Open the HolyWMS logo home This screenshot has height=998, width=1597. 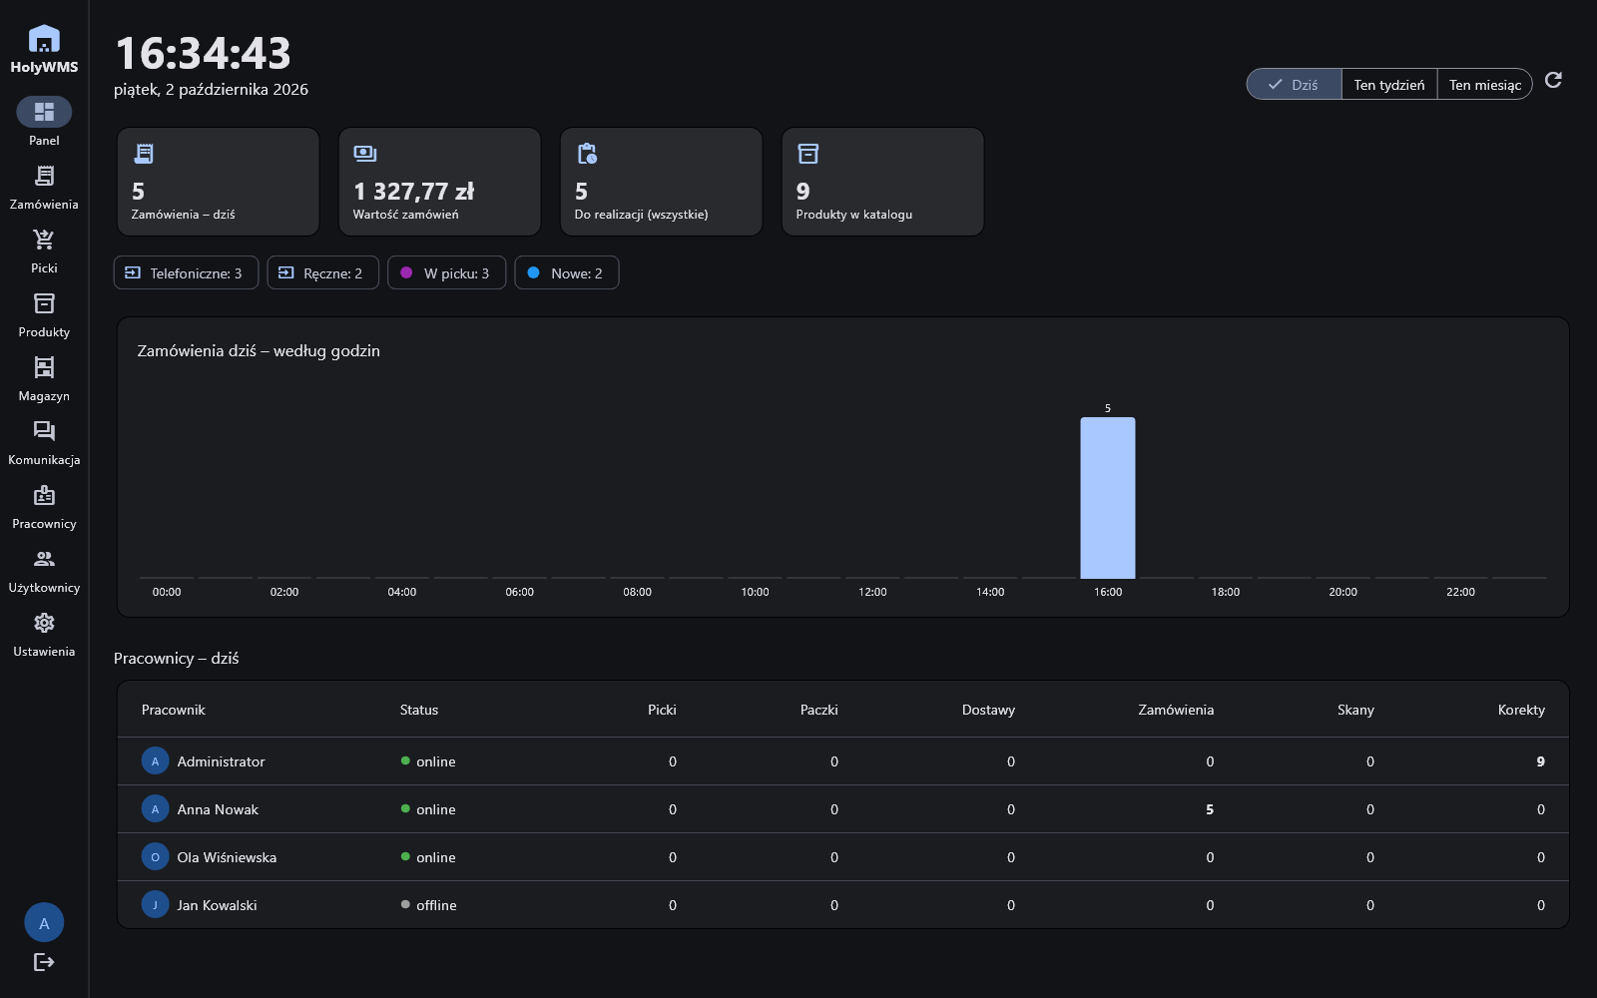(x=44, y=50)
